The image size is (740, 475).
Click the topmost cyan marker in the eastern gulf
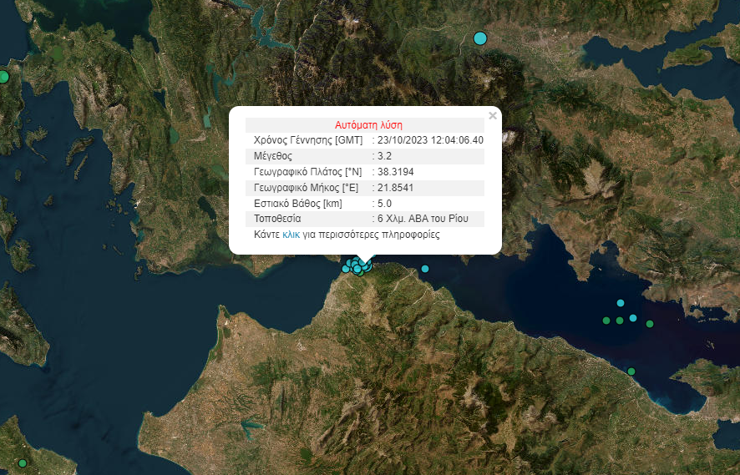pyautogui.click(x=621, y=303)
